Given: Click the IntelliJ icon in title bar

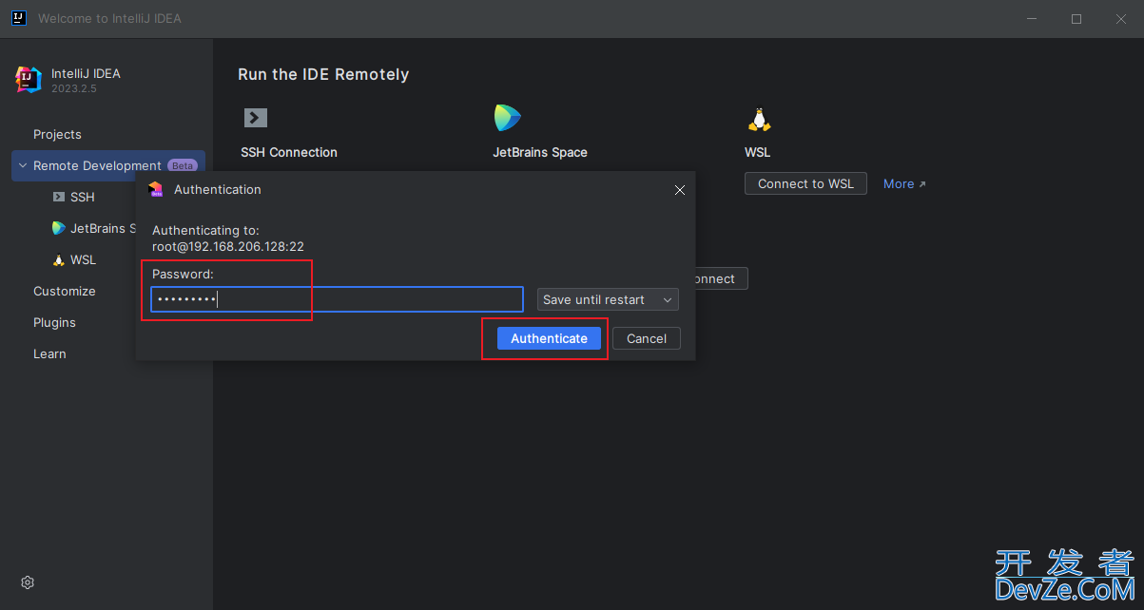Looking at the screenshot, I should coord(18,18).
